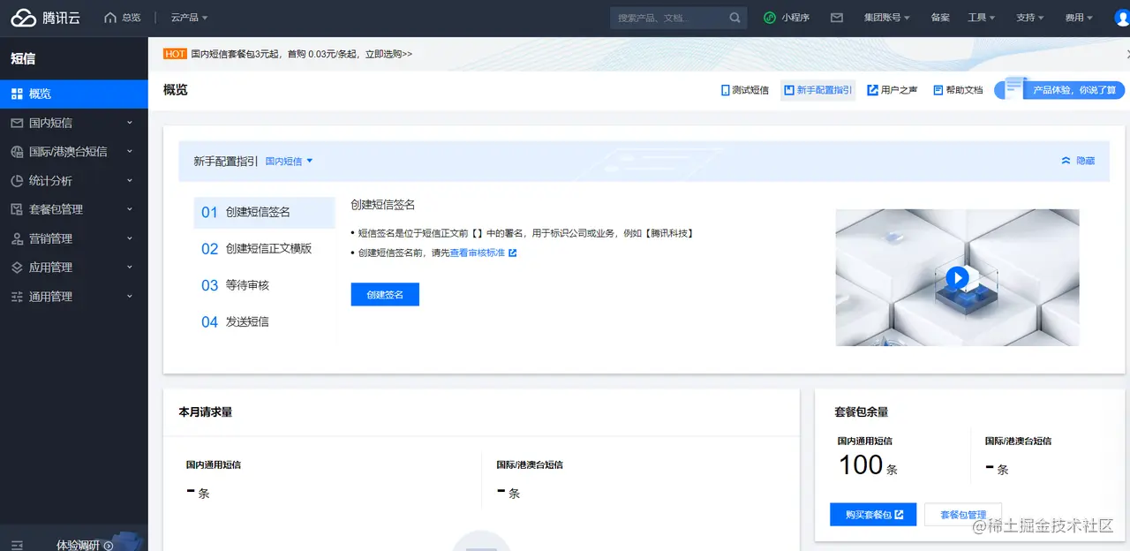The height and width of the screenshot is (551, 1130).
Task: Click the 通用管理 sliders icon
Action: 17,297
